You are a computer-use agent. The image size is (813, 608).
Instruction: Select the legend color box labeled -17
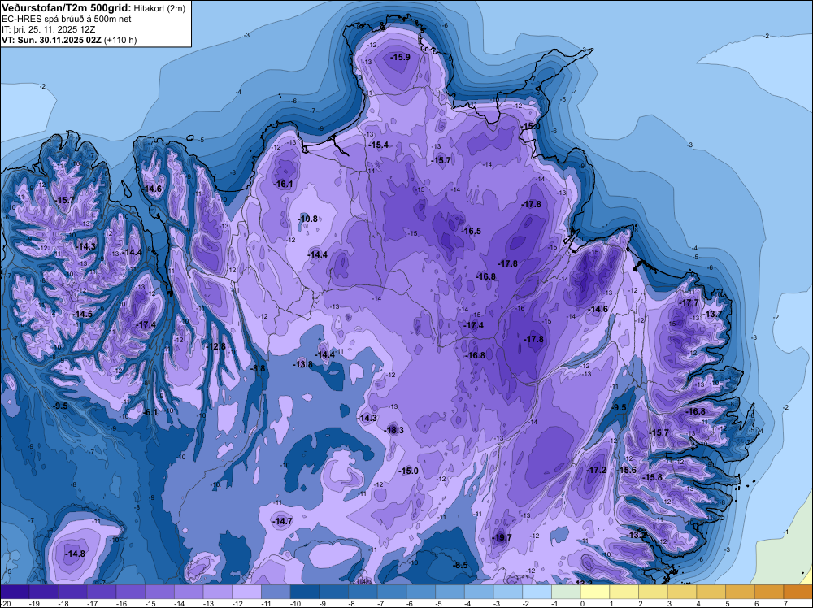(101, 592)
